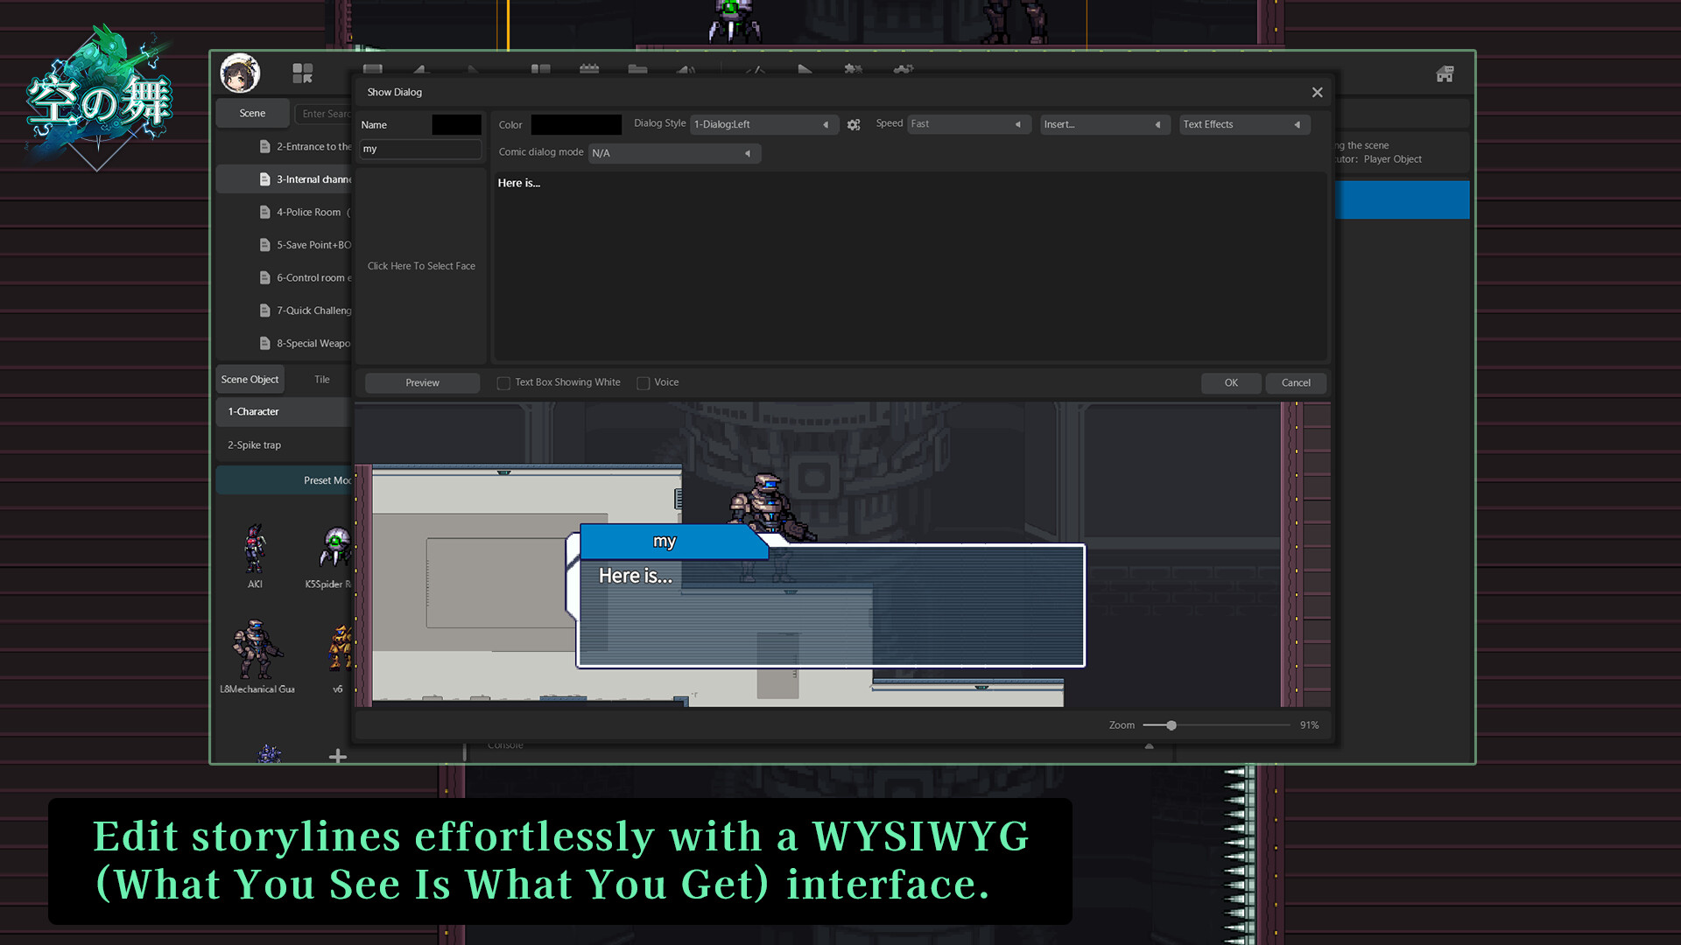The image size is (1681, 945).
Task: Confirm the dialog with OK
Action: [x=1230, y=382]
